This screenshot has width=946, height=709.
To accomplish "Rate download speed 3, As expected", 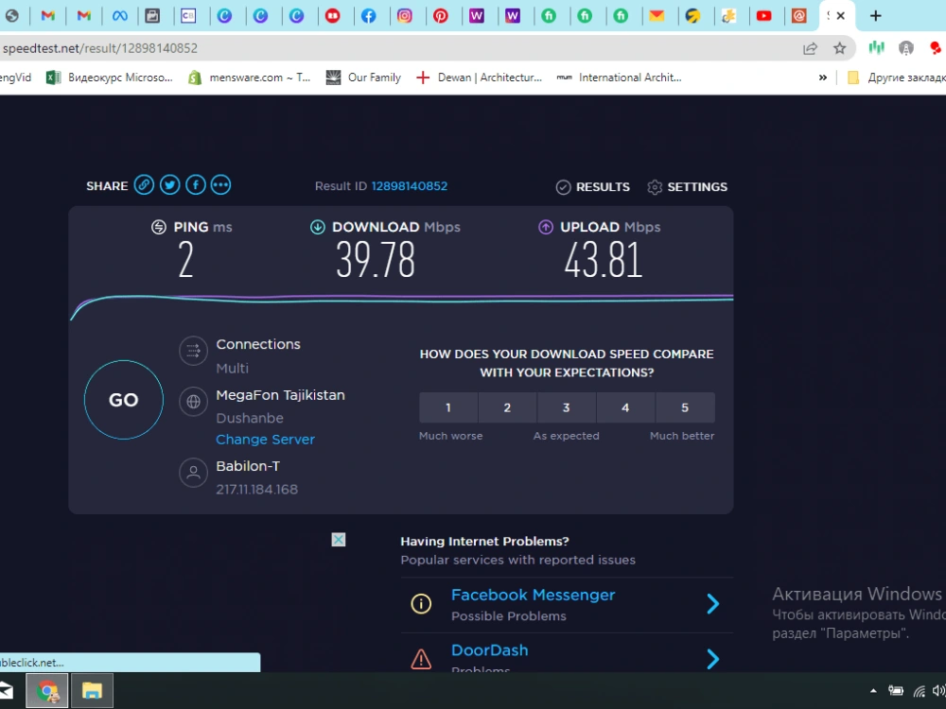I will tap(566, 407).
